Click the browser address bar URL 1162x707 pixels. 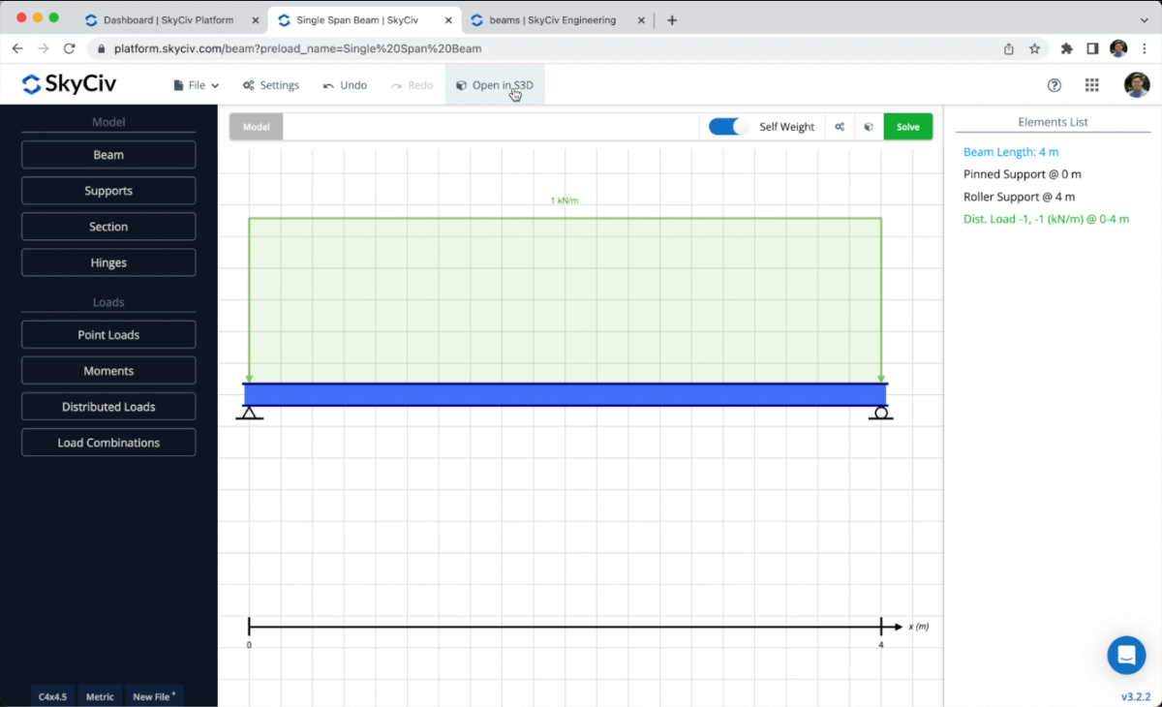[296, 48]
